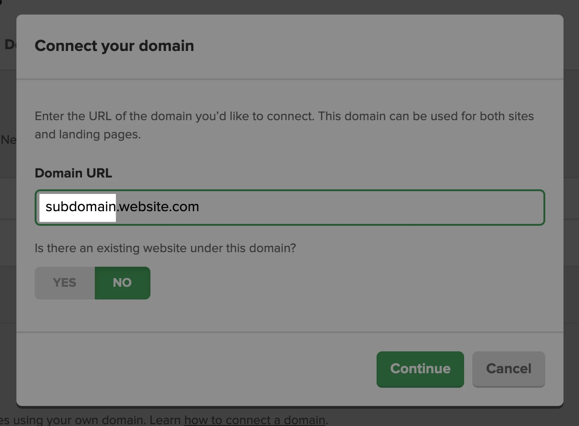Select NO for existing website
Image resolution: width=579 pixels, height=426 pixels.
click(122, 283)
